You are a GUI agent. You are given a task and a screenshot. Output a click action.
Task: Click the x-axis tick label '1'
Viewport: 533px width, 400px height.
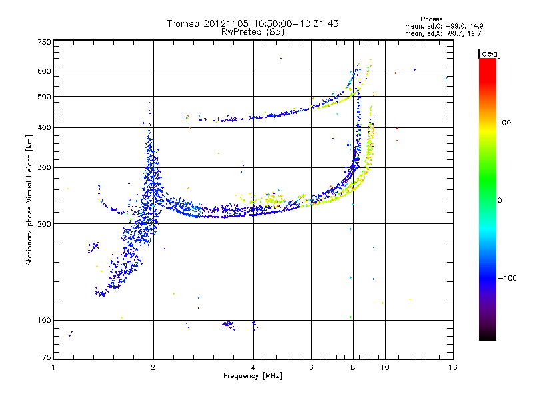click(x=53, y=367)
